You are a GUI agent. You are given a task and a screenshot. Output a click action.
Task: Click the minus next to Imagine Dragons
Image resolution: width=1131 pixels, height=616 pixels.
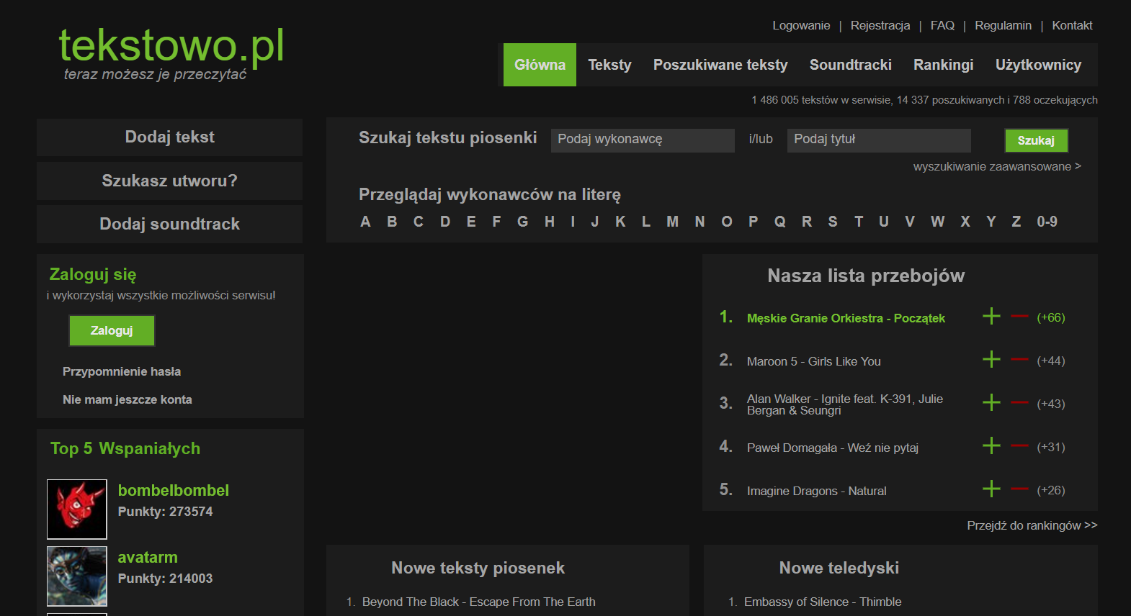(x=1019, y=489)
